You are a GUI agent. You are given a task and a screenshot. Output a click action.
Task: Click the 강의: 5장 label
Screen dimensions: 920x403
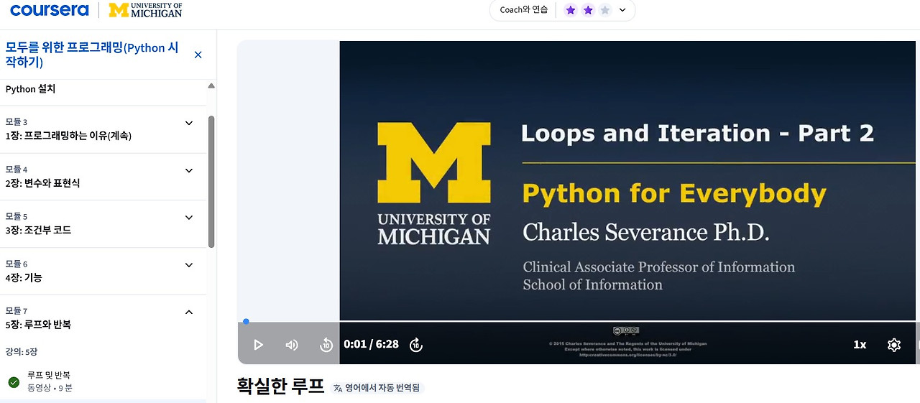pos(22,352)
